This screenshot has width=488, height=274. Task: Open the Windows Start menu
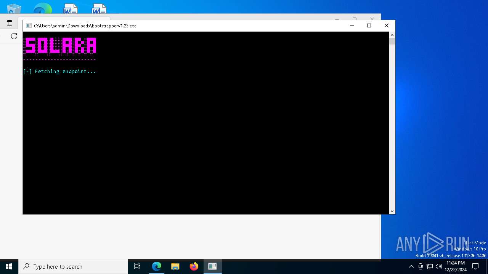[9, 266]
